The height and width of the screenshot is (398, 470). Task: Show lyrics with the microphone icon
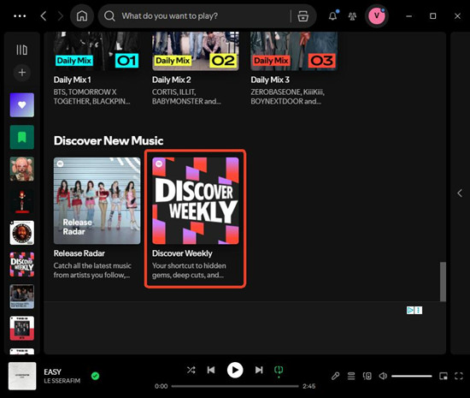[336, 376]
